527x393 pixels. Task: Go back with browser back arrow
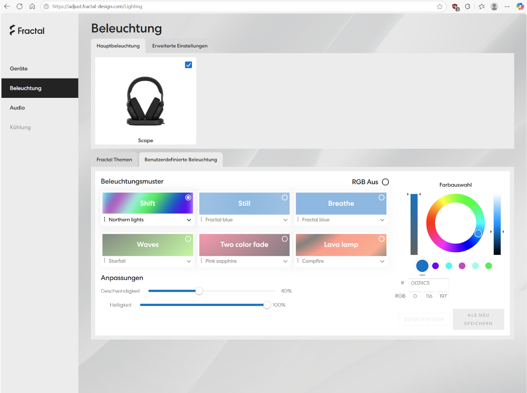(7, 7)
